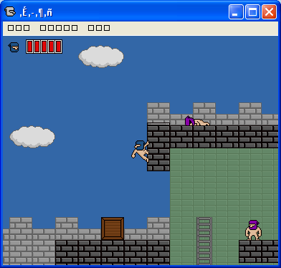Maximize the game window
The image size is (281, 268).
coord(252,11)
